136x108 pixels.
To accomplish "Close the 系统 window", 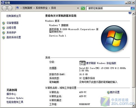I will [x=133, y=2].
